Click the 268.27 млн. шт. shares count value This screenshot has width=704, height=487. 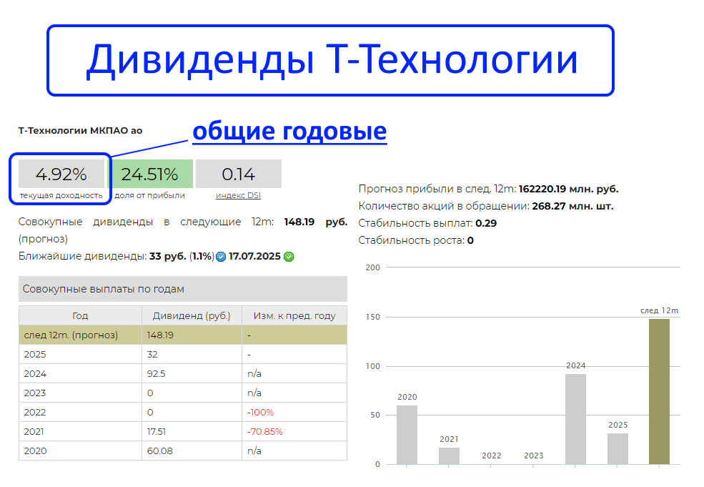pyautogui.click(x=572, y=206)
